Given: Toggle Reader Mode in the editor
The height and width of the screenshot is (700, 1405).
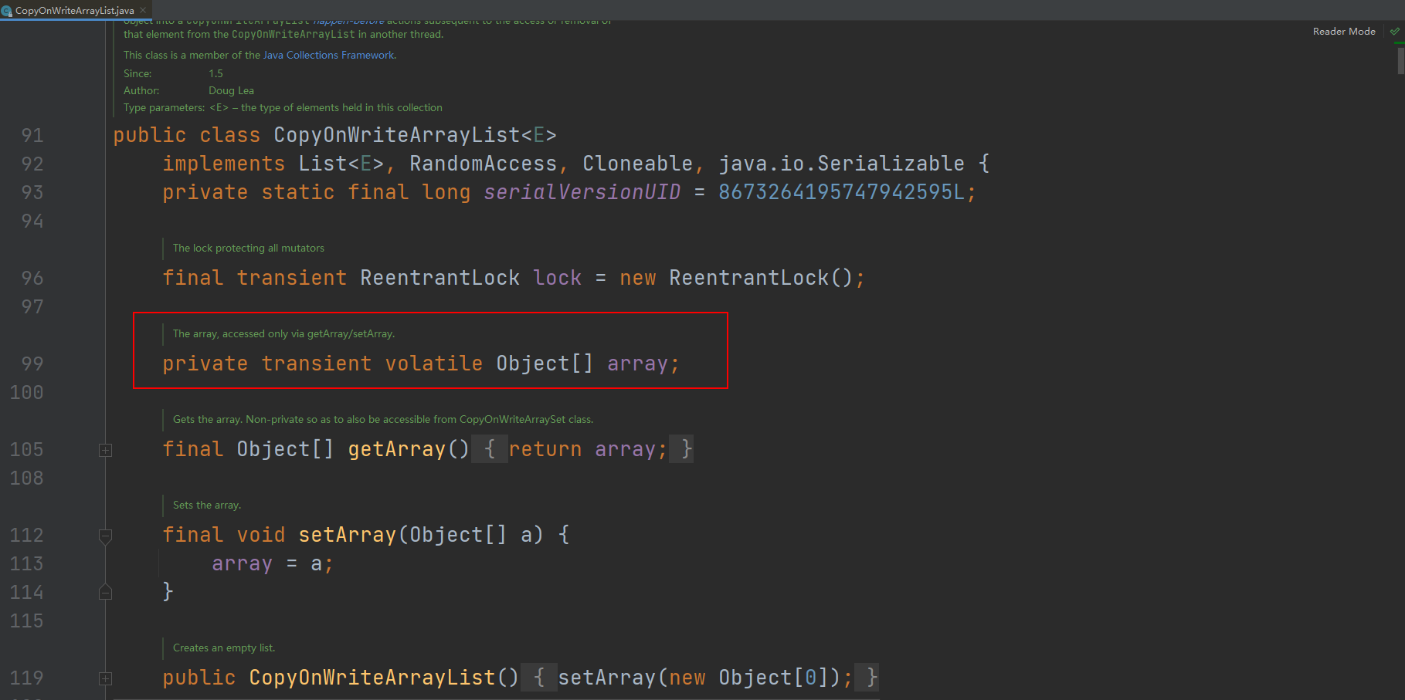Looking at the screenshot, I should [1344, 32].
